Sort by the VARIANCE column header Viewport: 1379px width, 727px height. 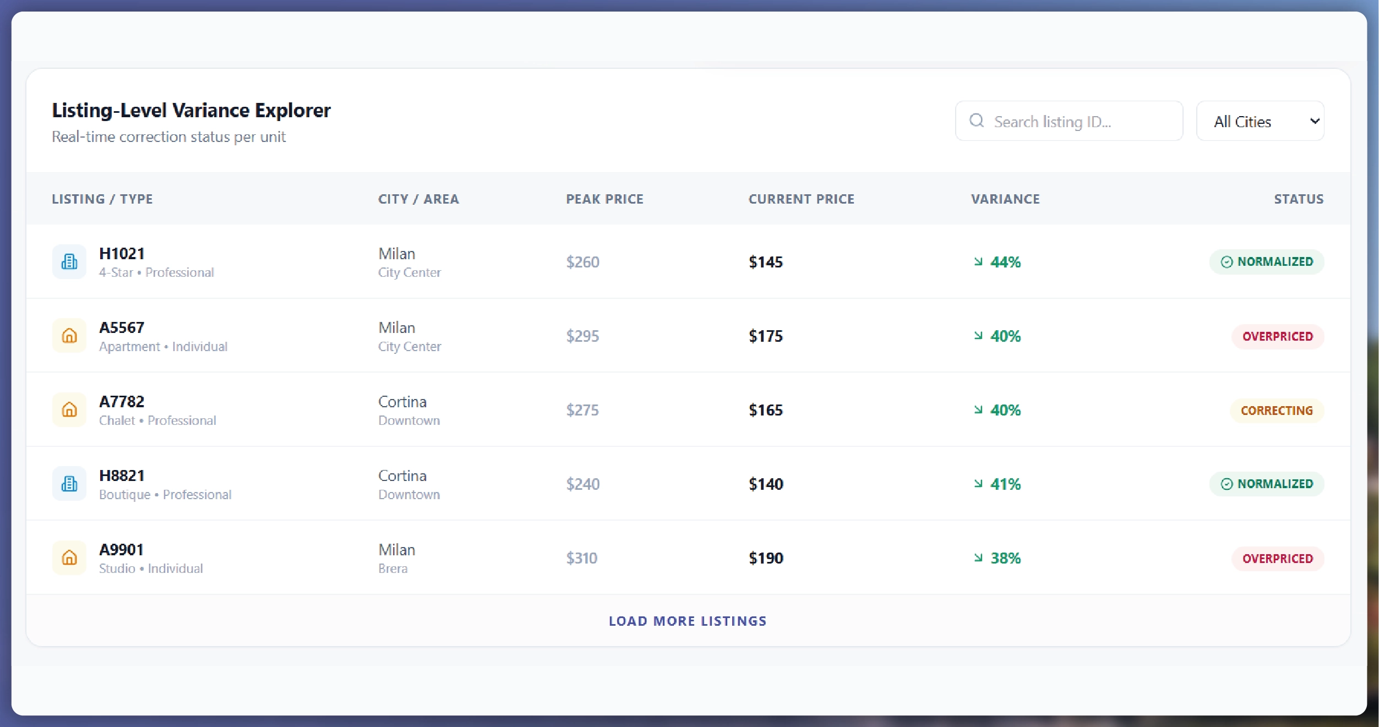point(1005,199)
